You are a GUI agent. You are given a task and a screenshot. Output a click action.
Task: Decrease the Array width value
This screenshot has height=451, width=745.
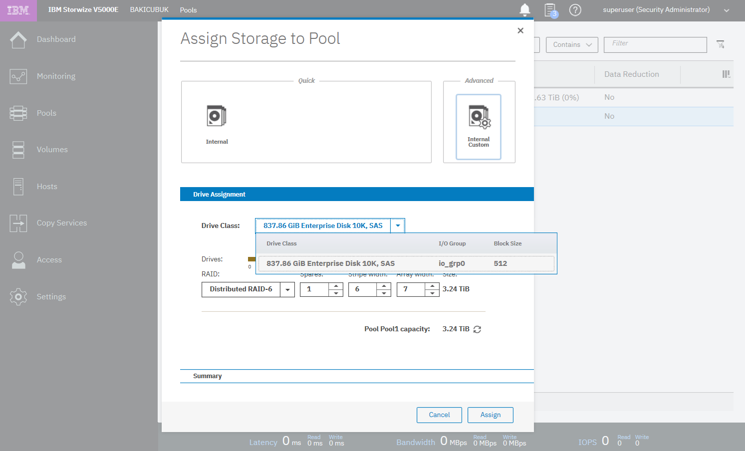point(432,293)
